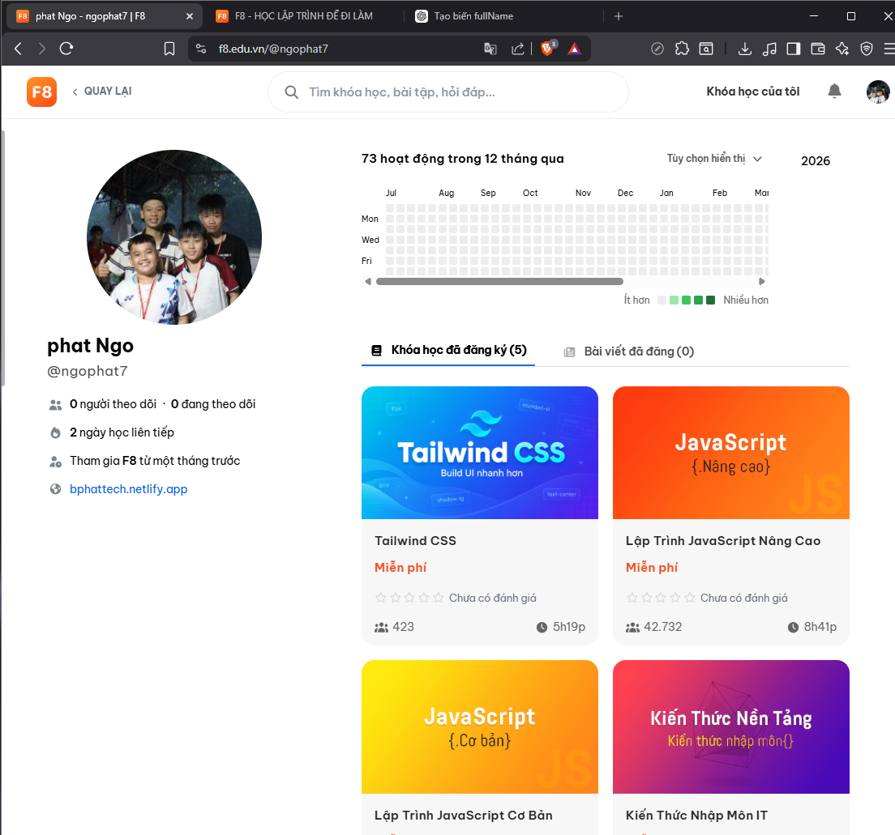
Task: Click the 5h19p duration on Tailwind CSS
Action: point(568,627)
